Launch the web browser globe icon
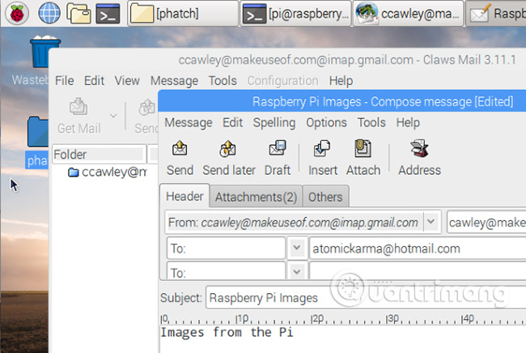 (49, 14)
